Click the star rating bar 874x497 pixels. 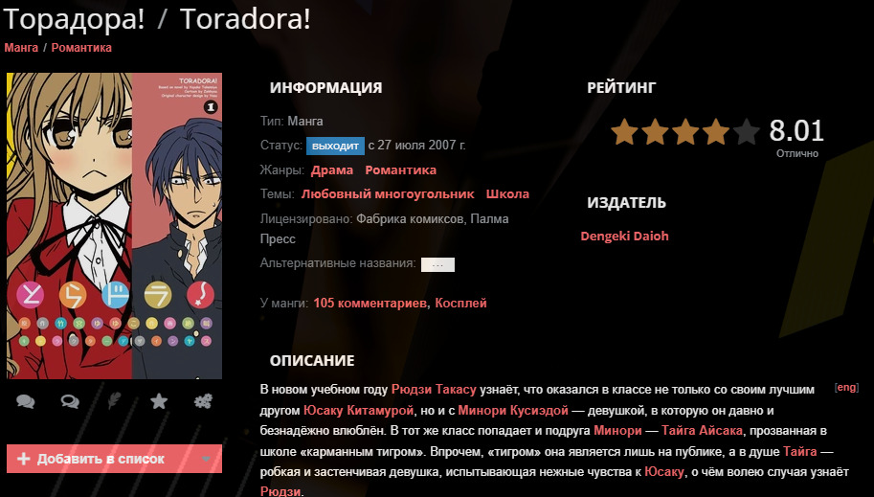click(x=685, y=131)
